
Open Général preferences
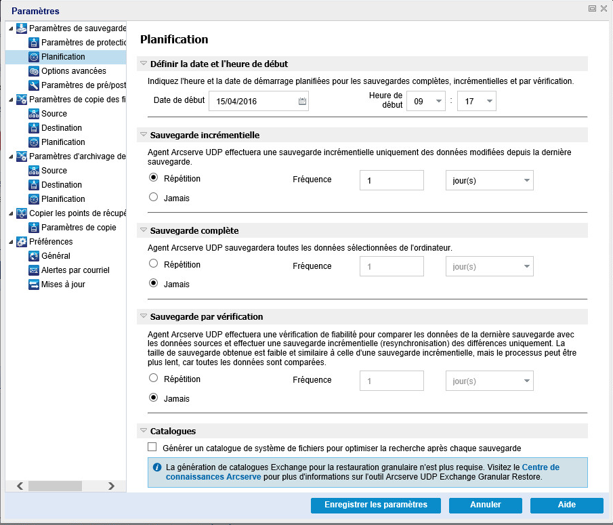[x=56, y=256]
